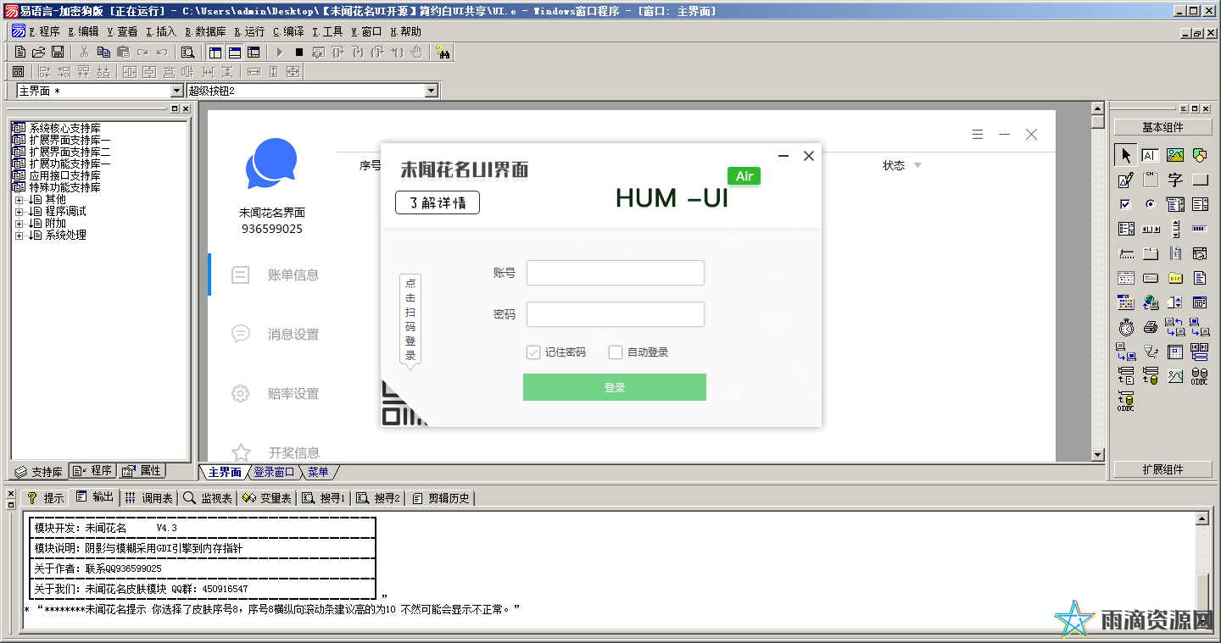Viewport: 1221px width, 643px height.
Task: Select the progress bar component icon
Action: coord(1199,229)
